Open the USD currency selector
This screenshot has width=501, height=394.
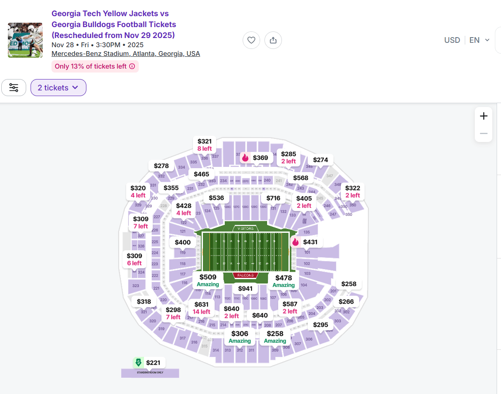click(x=452, y=40)
